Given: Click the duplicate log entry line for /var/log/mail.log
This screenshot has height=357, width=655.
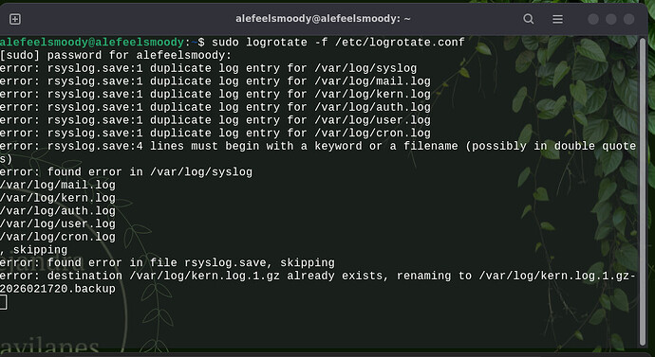Looking at the screenshot, I should point(215,81).
